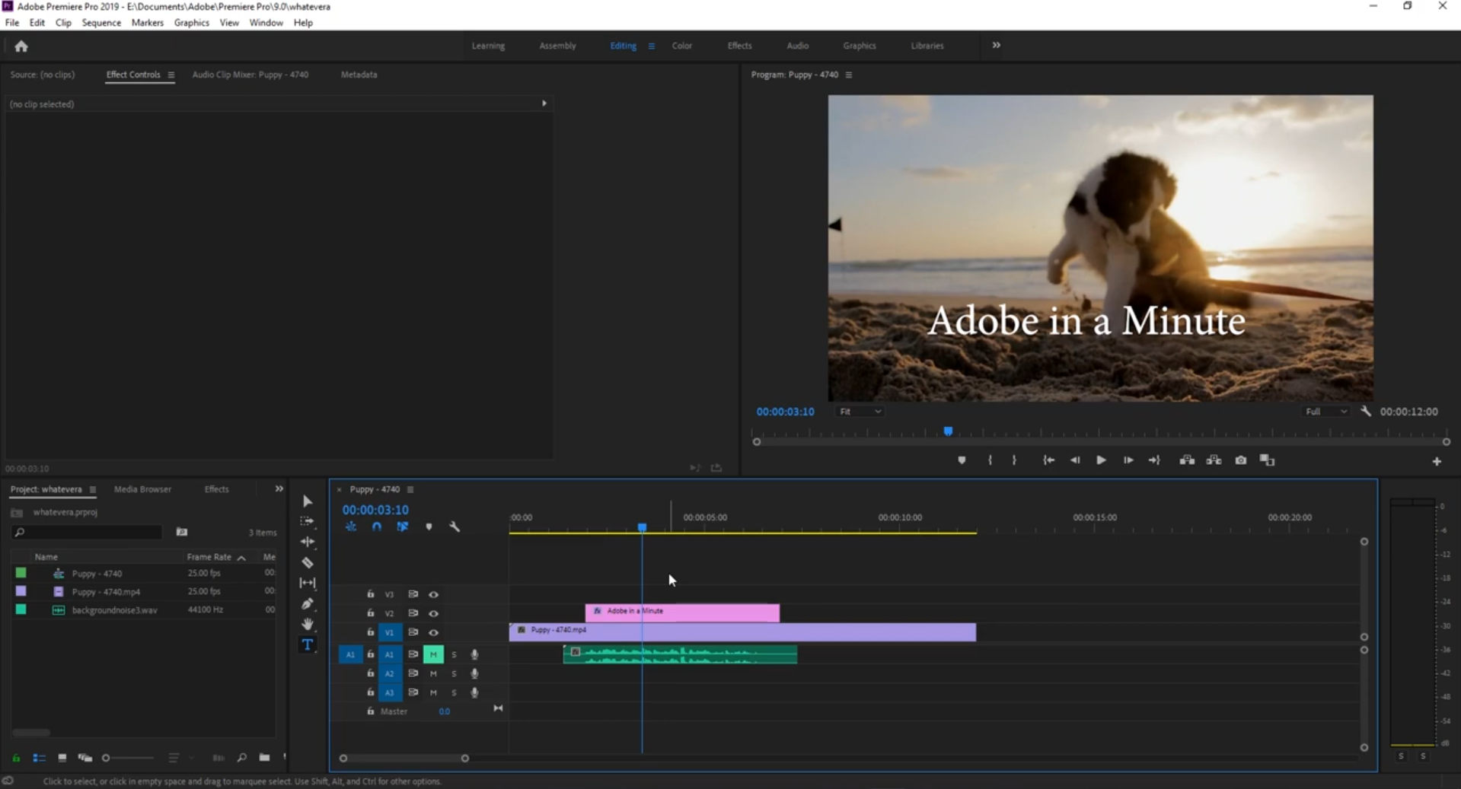Select the Razor tool in the toolbar
1461x789 pixels.
(308, 563)
